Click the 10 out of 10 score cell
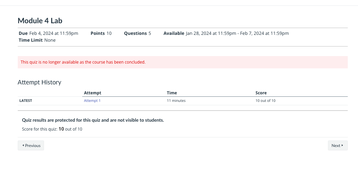 point(265,101)
